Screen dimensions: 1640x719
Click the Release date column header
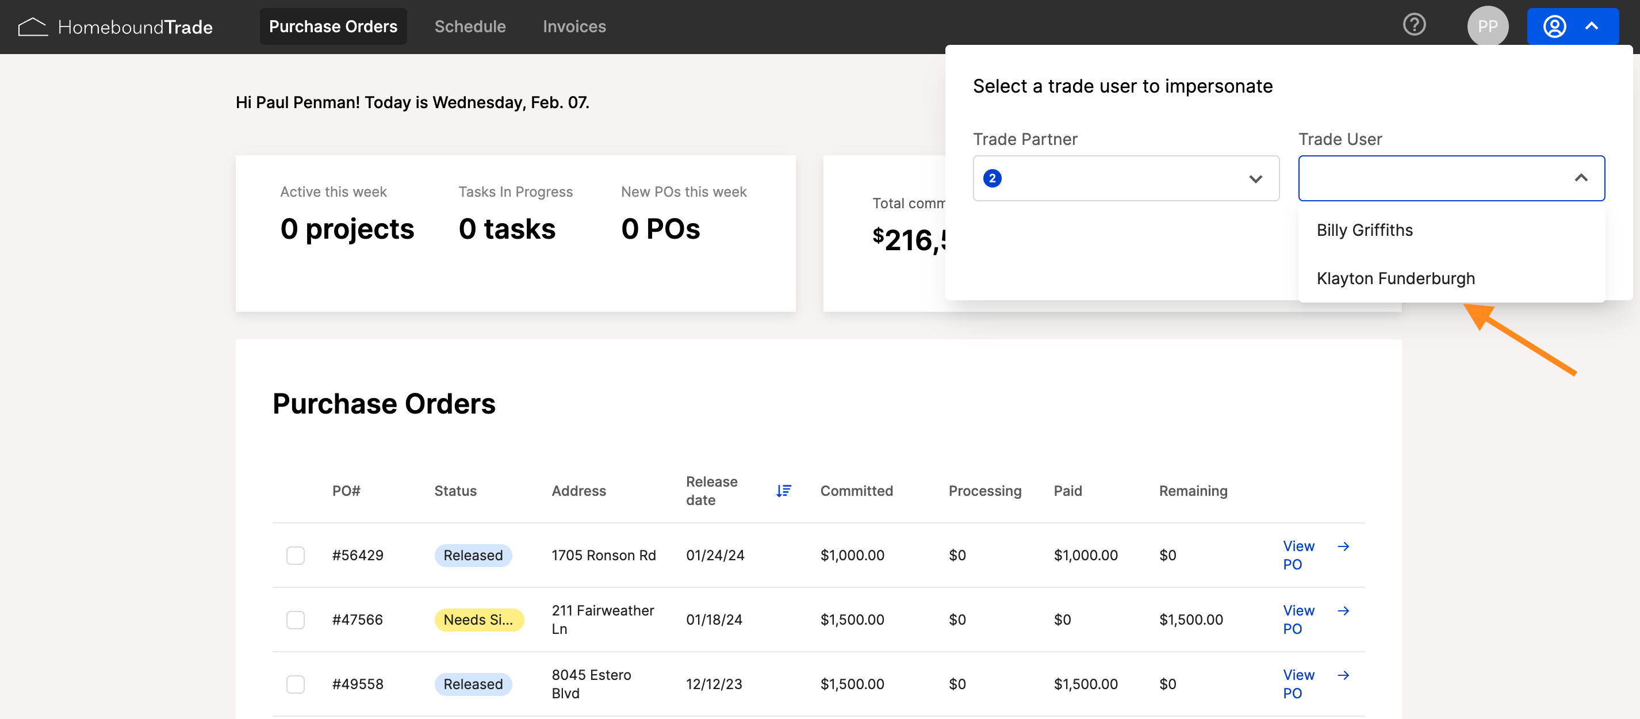(711, 491)
